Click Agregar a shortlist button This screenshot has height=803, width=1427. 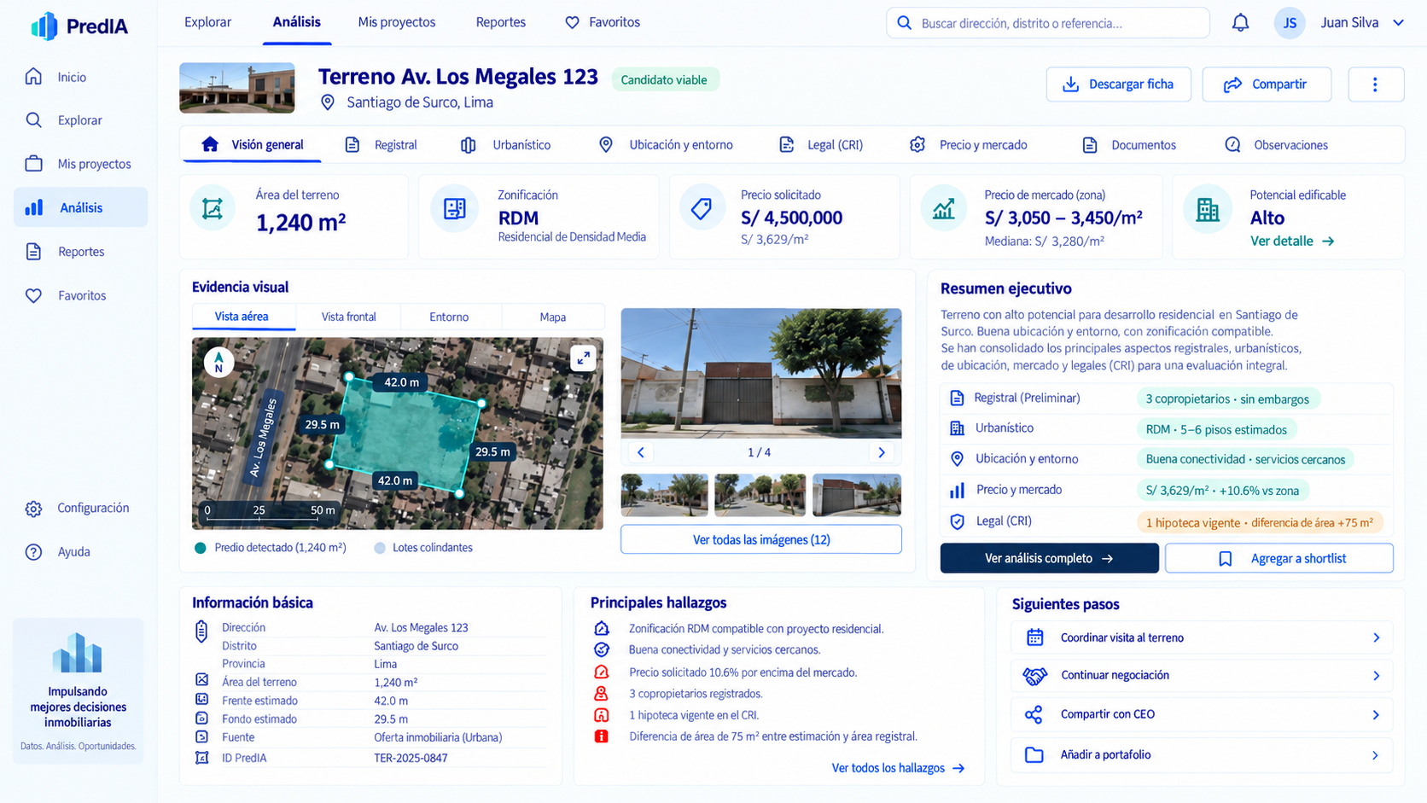point(1278,558)
